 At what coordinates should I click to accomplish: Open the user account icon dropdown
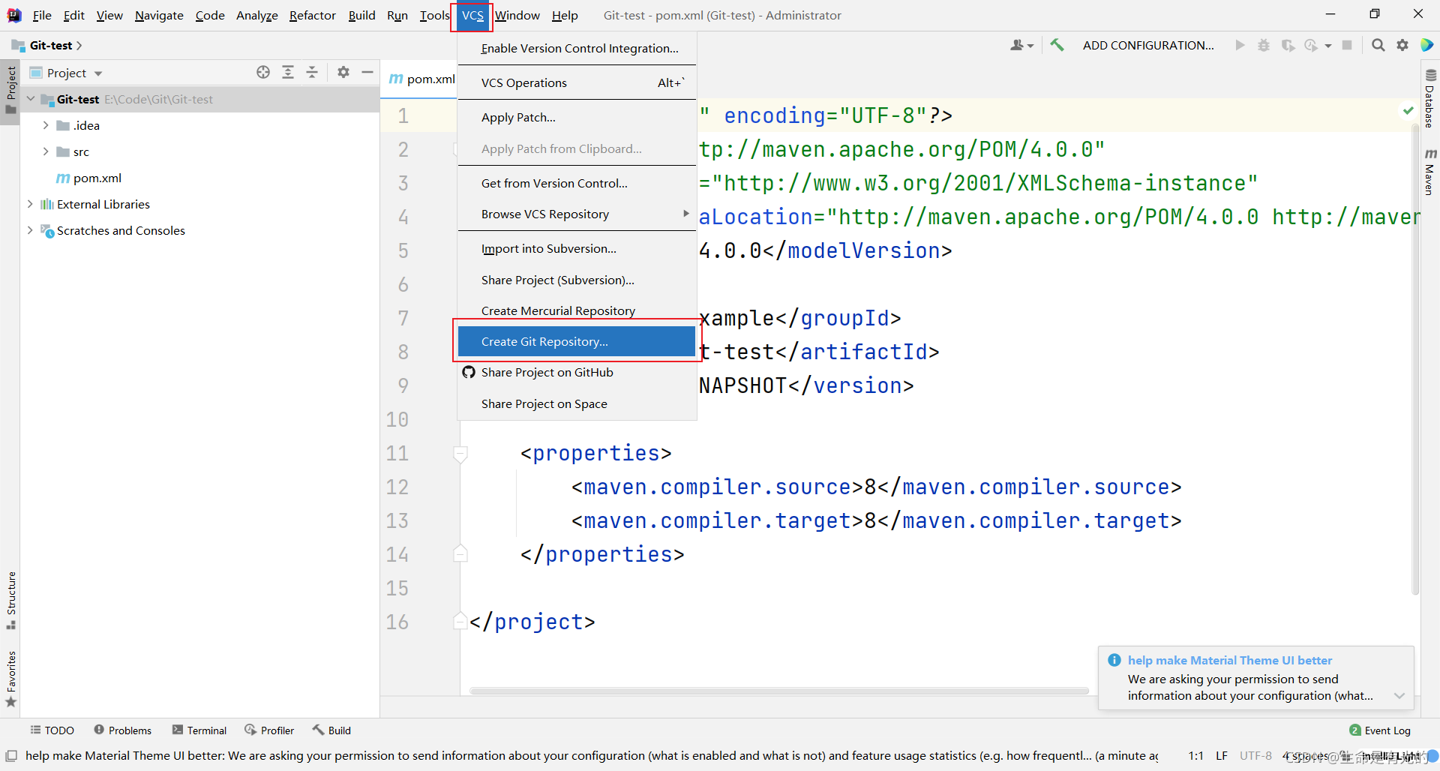pos(1021,45)
